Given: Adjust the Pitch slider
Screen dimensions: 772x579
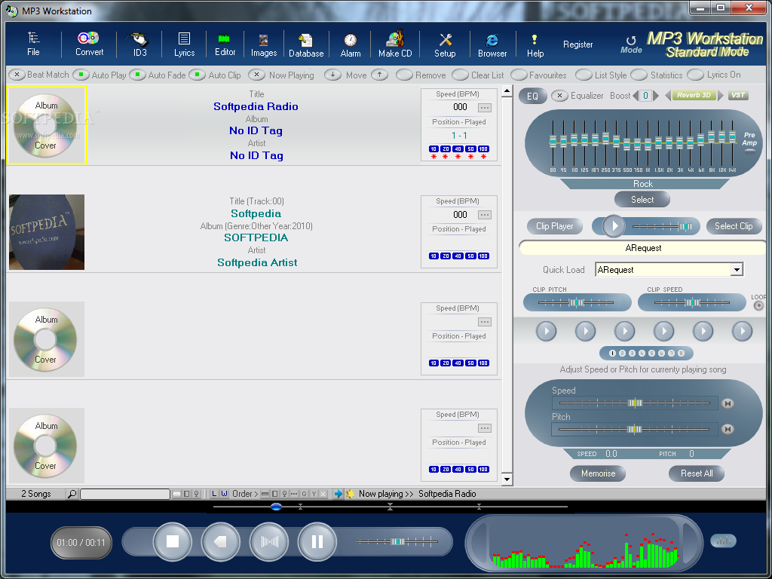Looking at the screenshot, I should (635, 429).
